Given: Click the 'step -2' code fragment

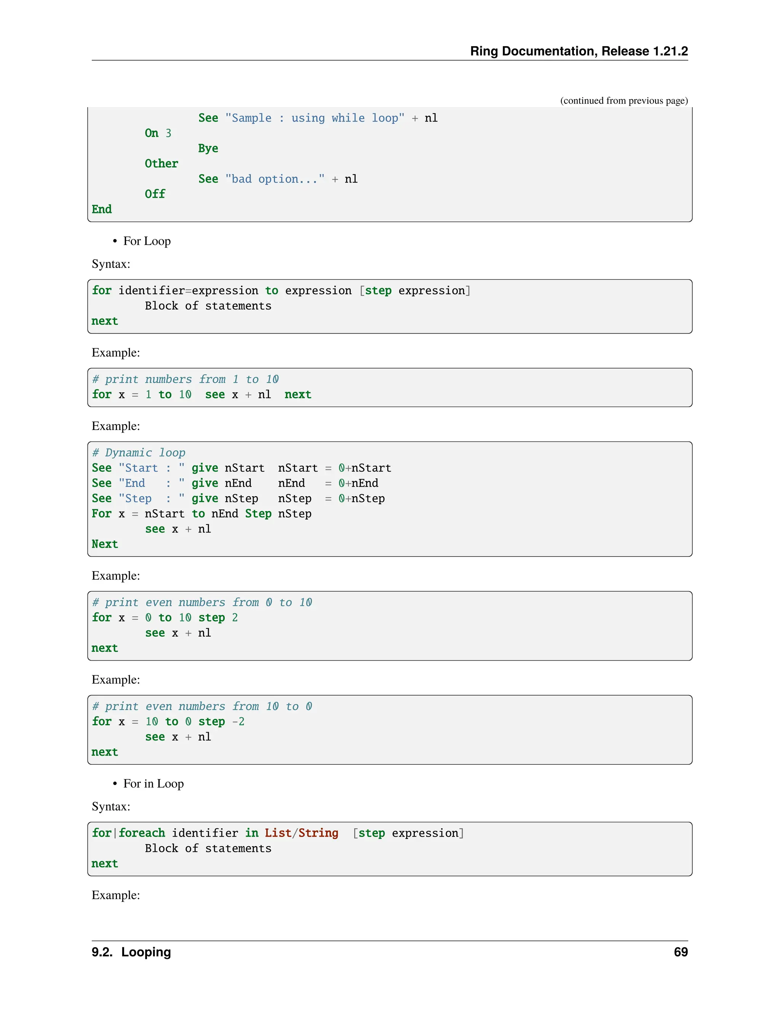Looking at the screenshot, I should coord(221,721).
